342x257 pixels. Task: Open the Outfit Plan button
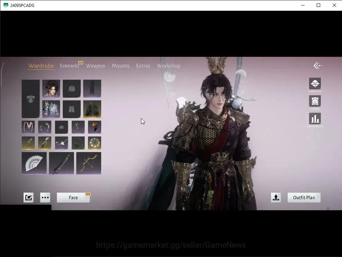click(x=304, y=197)
